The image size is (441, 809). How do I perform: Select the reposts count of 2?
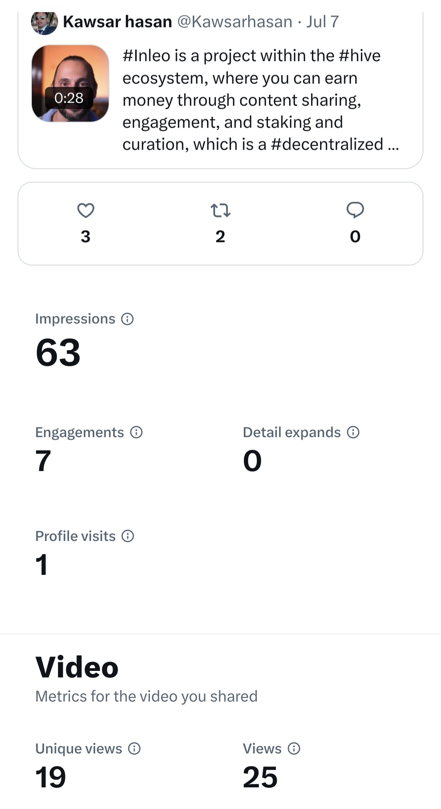tap(220, 237)
